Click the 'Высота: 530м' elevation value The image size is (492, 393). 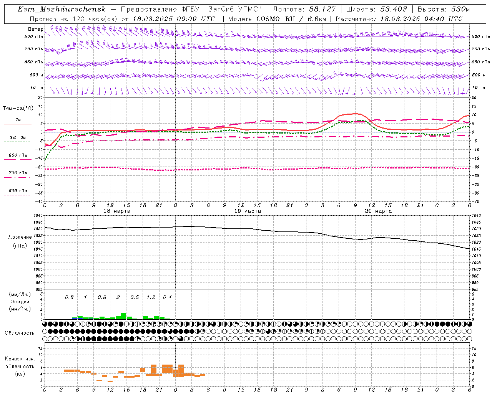pos(444,9)
